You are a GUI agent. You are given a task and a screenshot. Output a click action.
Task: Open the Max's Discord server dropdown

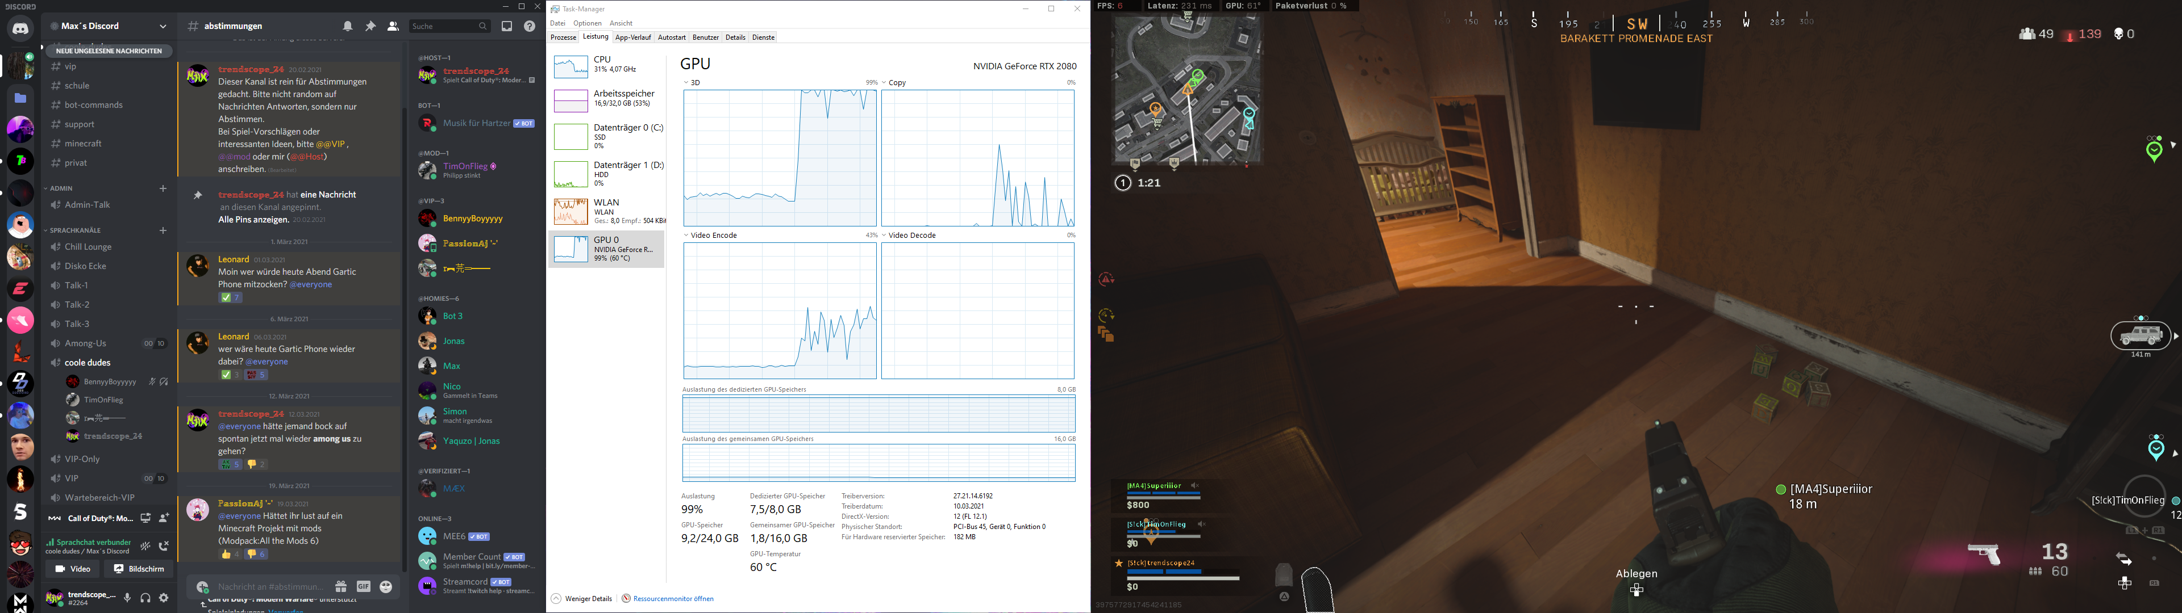click(163, 26)
